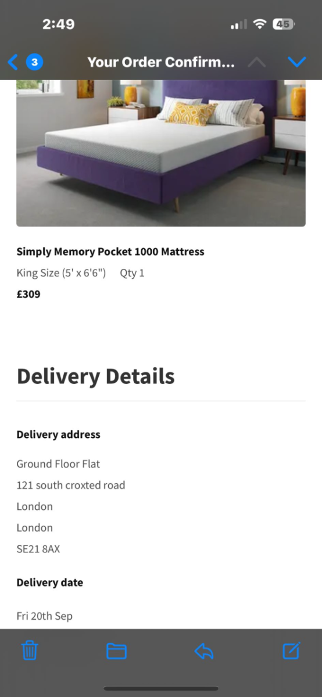
Task: Tap the SE21 8AX postcode
Action: 38,549
